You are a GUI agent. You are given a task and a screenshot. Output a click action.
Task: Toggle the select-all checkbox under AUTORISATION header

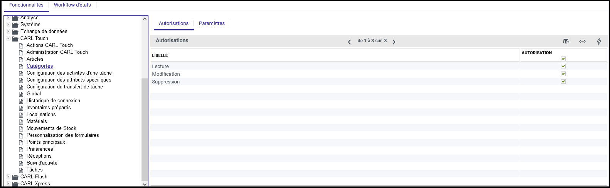click(x=563, y=59)
